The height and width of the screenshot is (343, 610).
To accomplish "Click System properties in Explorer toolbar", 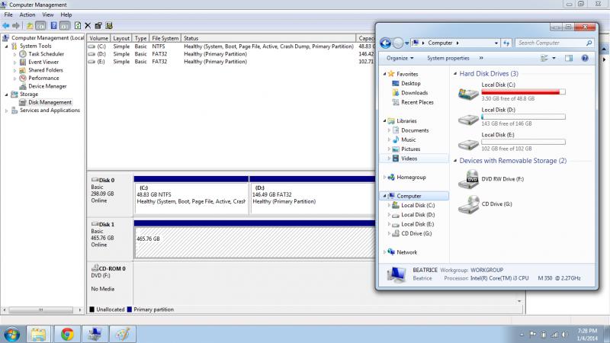I will (x=448, y=58).
